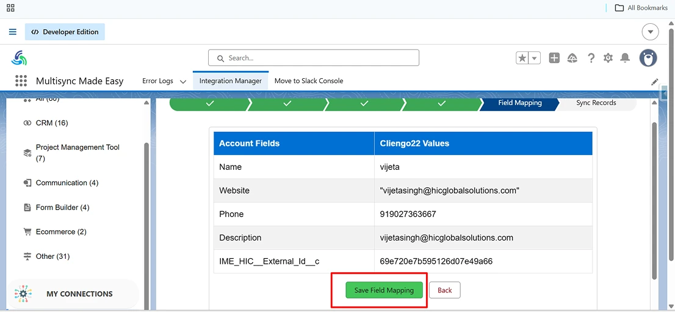
Task: Select the Integration Manager tab
Action: pos(230,81)
